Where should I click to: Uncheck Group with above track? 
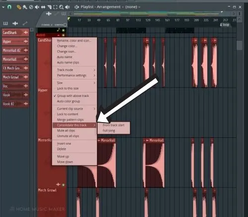74,96
